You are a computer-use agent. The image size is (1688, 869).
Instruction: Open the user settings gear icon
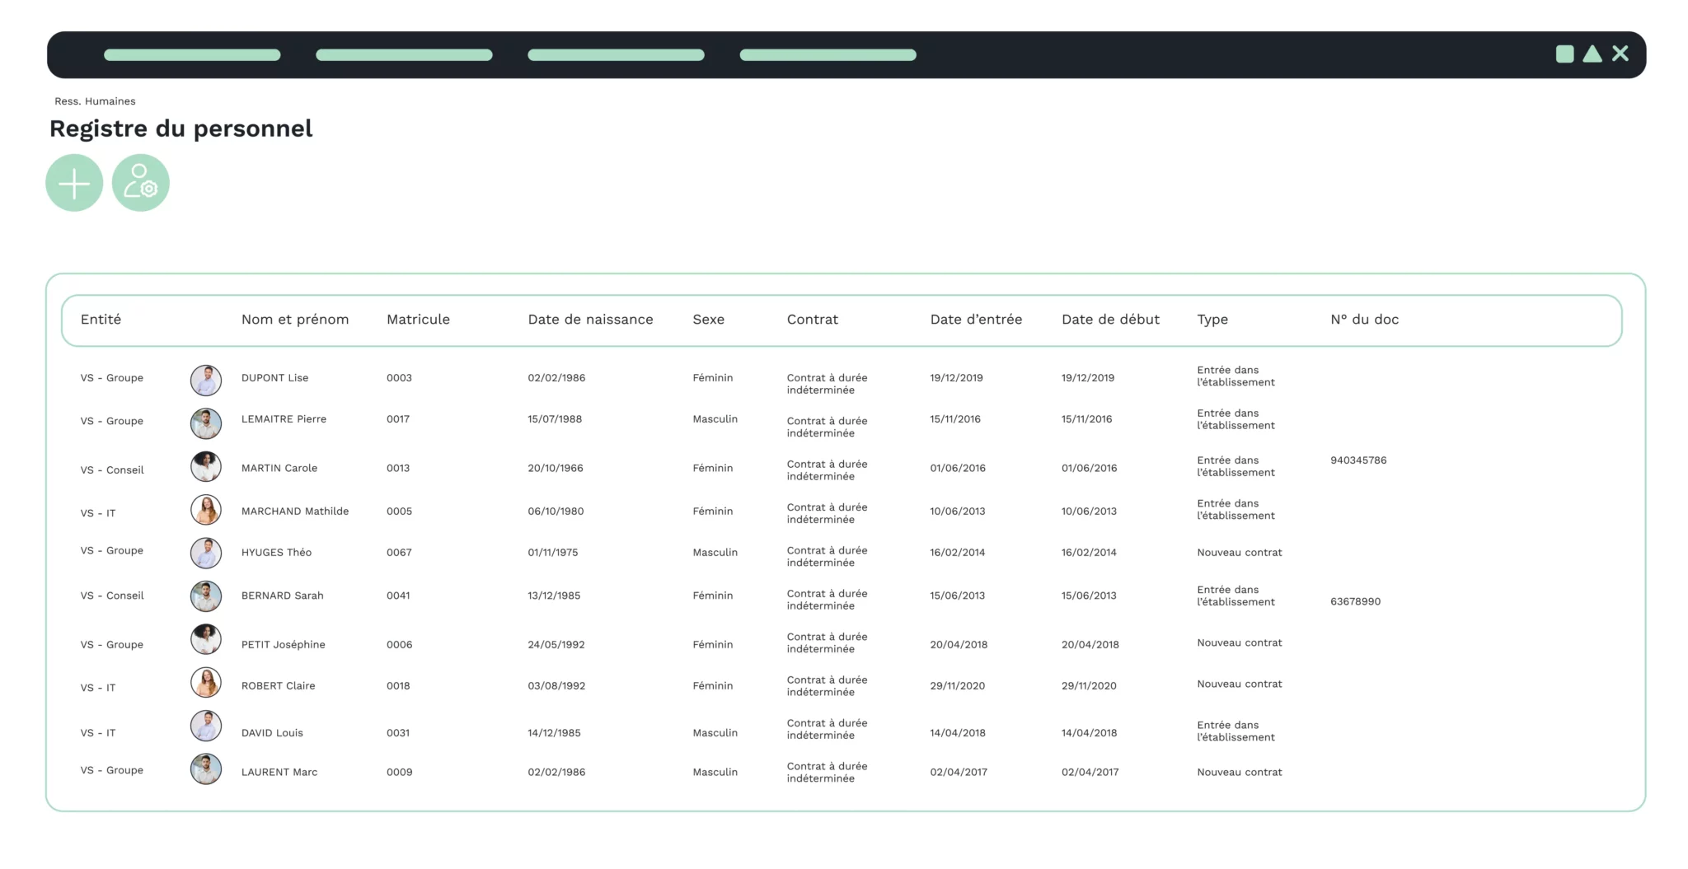141,183
